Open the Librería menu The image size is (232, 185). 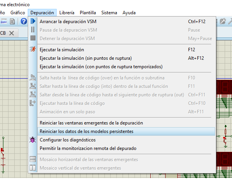click(x=67, y=13)
